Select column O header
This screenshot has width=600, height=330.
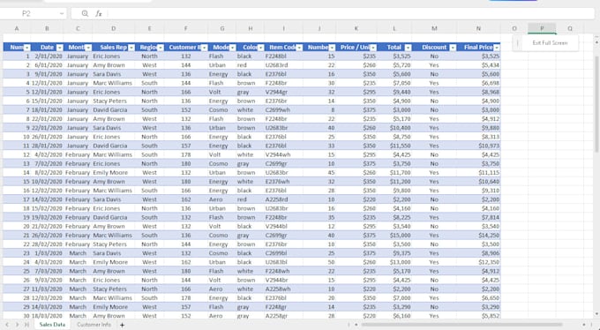(514, 28)
